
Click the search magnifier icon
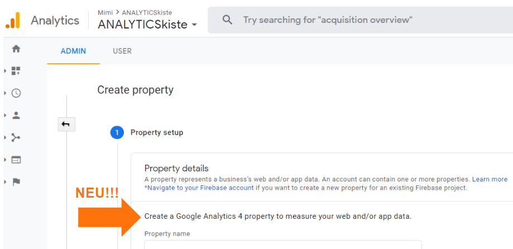pos(227,20)
